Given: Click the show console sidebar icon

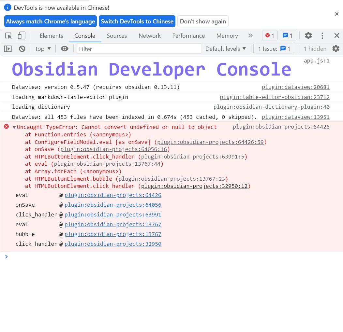Looking at the screenshot, I should pos(8,48).
